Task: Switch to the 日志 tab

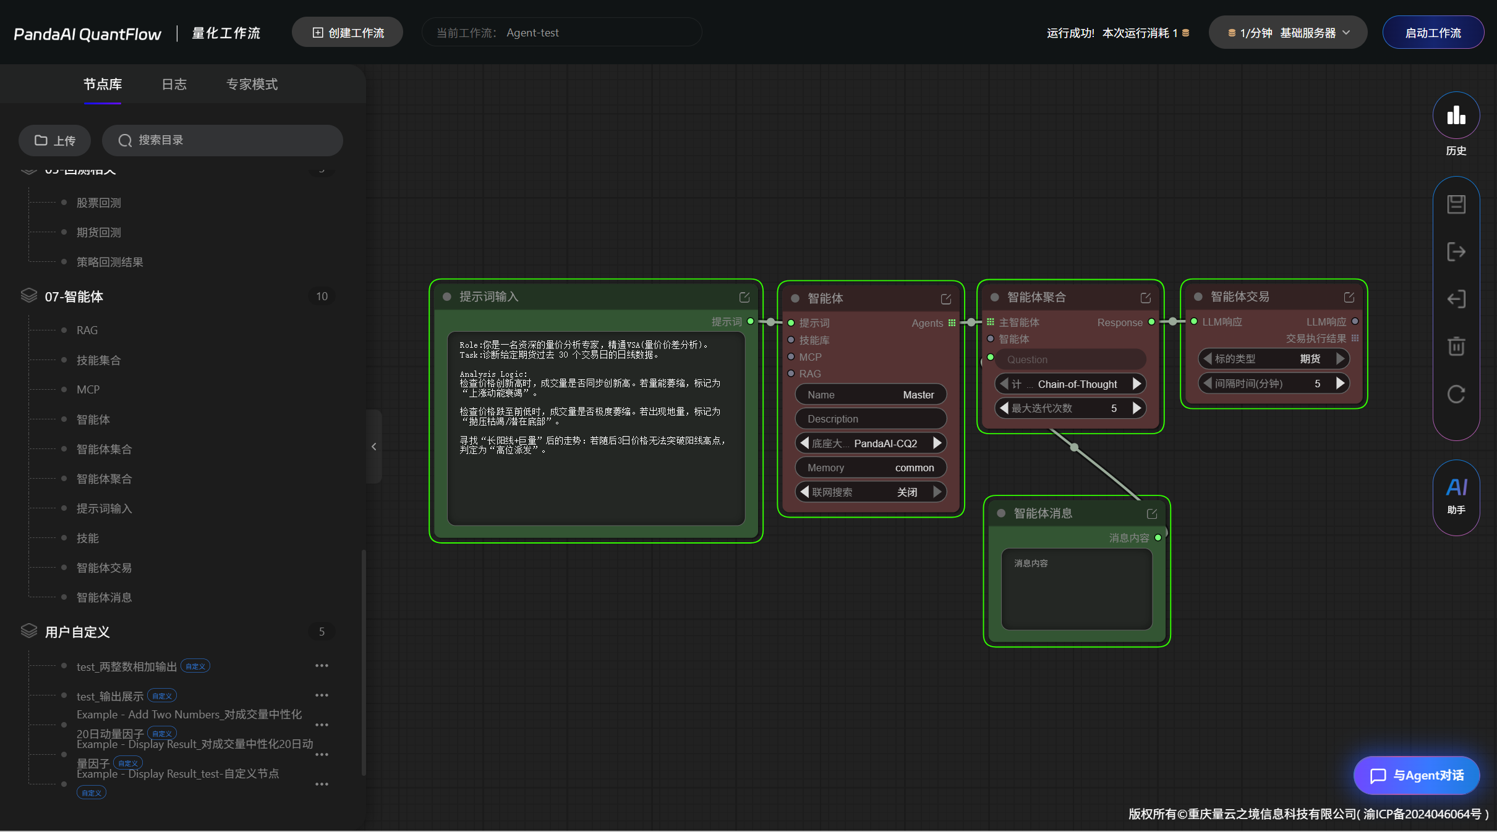Action: (x=174, y=84)
